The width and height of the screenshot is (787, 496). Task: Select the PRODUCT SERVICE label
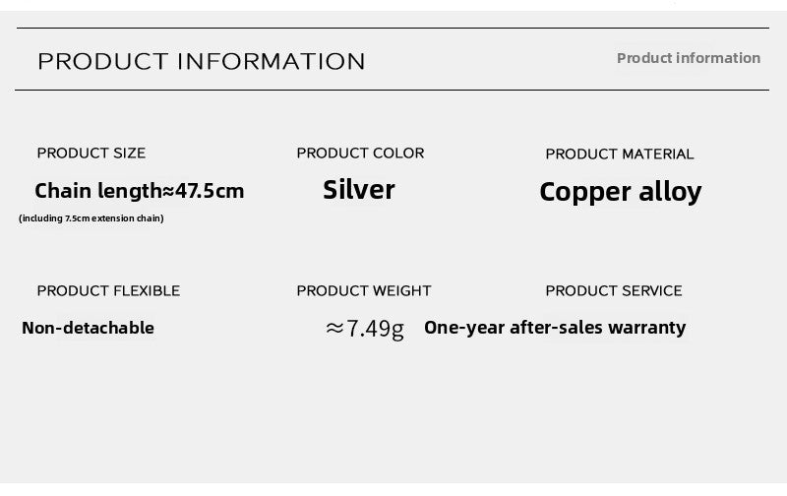[x=614, y=290]
